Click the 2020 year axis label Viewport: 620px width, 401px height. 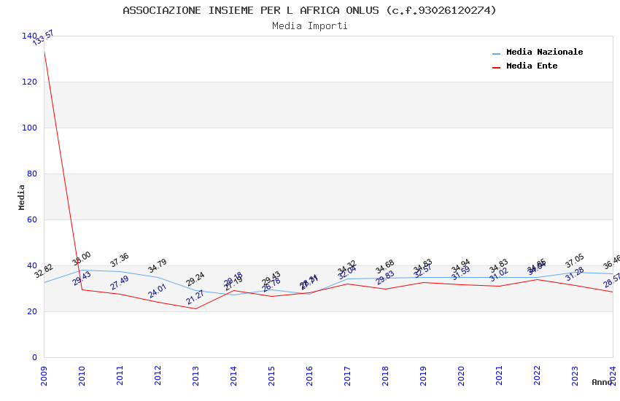462,375
